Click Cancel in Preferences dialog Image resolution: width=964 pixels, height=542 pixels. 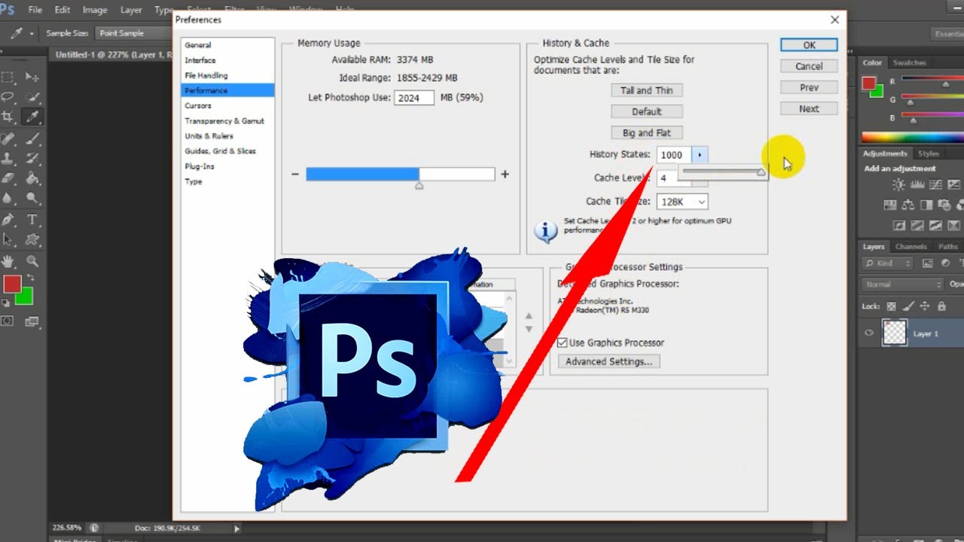[x=809, y=66]
